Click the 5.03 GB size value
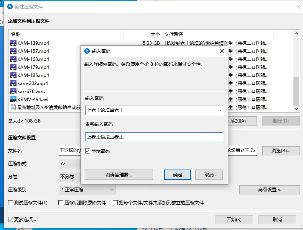 151,43
